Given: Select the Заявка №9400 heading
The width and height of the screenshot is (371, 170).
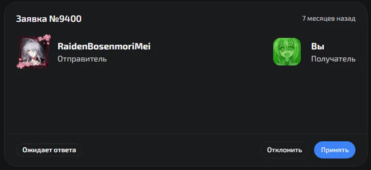Looking at the screenshot, I should coord(49,19).
